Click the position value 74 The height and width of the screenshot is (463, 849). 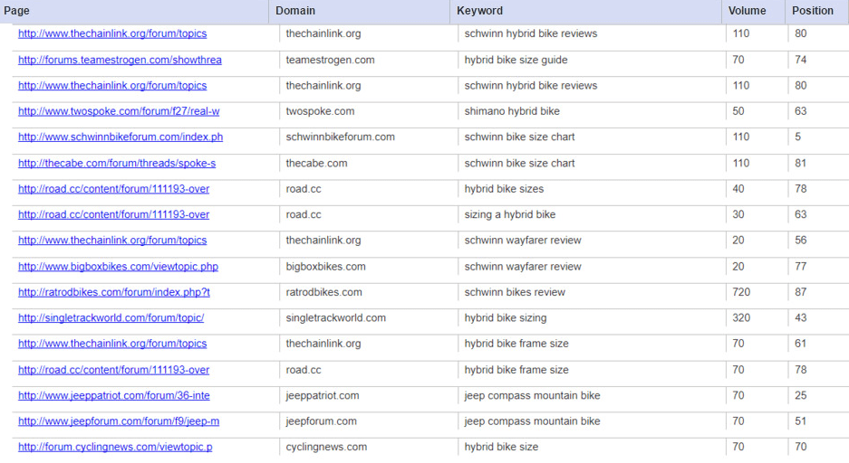801,60
